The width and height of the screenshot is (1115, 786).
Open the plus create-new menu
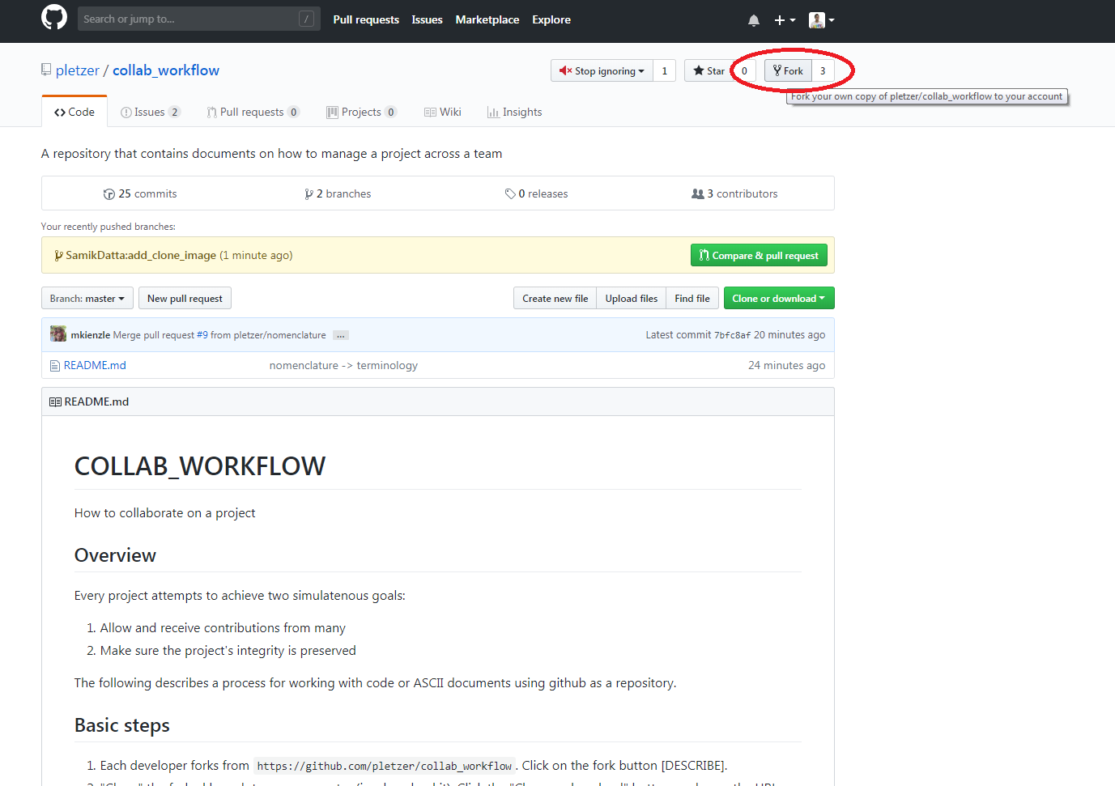pyautogui.click(x=785, y=20)
